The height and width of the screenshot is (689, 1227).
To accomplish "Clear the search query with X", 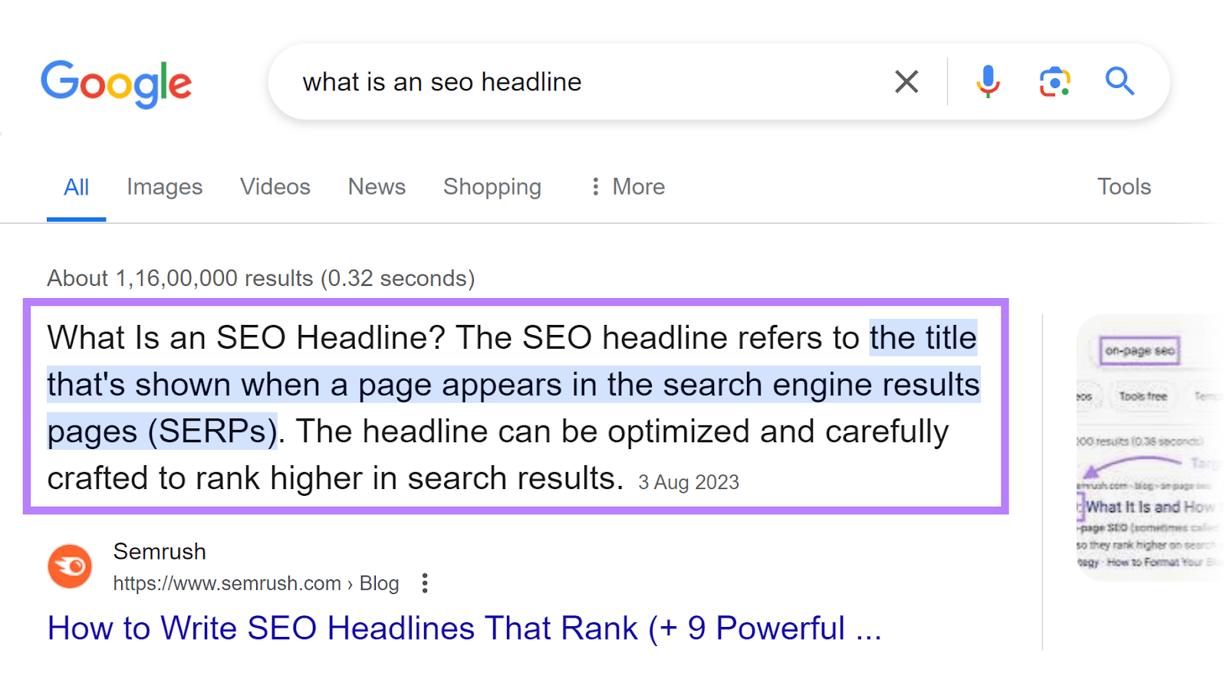I will (x=906, y=81).
